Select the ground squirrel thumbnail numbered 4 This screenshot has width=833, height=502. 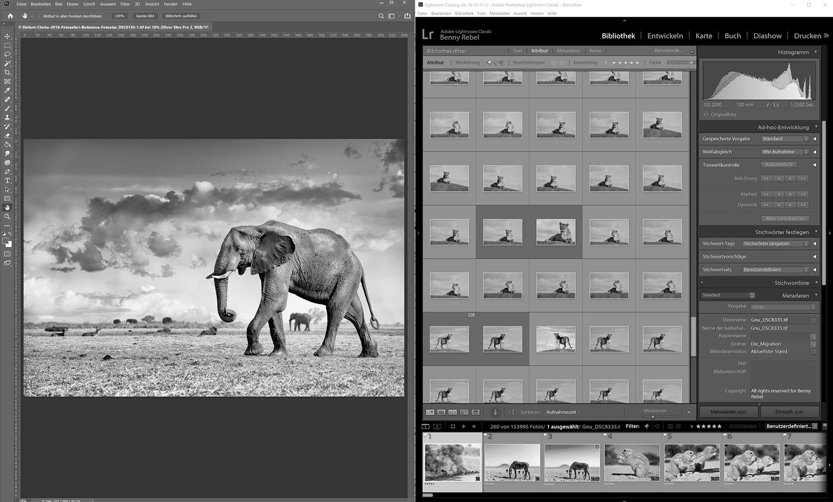coord(632,462)
